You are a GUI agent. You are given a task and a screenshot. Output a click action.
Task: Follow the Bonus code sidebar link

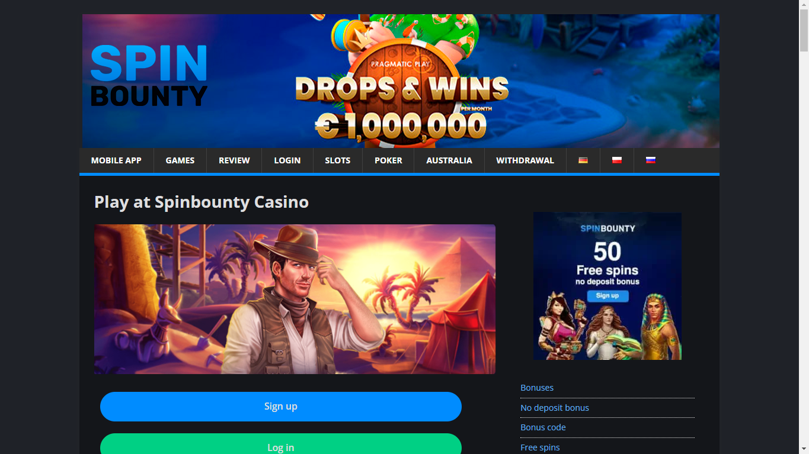[x=543, y=427]
